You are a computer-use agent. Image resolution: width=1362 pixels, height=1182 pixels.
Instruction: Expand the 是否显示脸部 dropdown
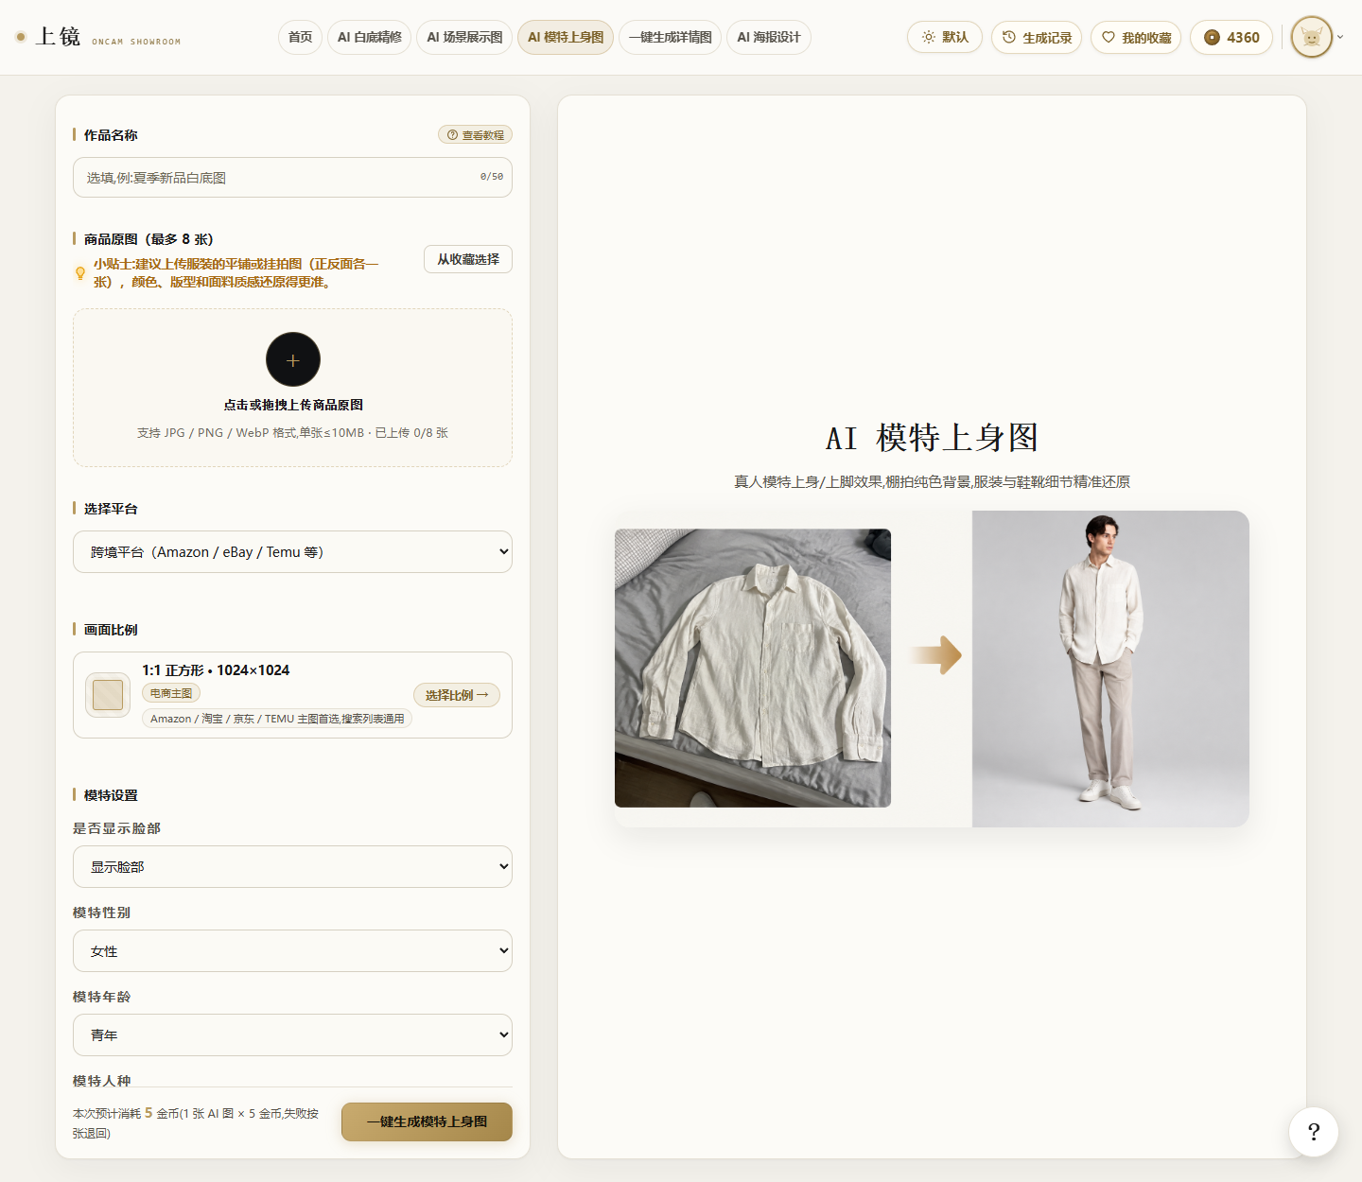(292, 866)
